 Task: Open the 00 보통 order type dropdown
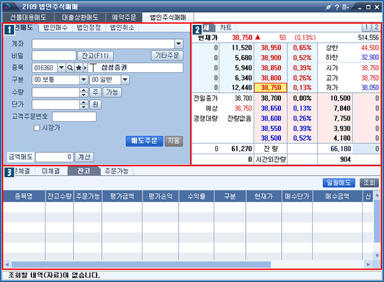83,79
